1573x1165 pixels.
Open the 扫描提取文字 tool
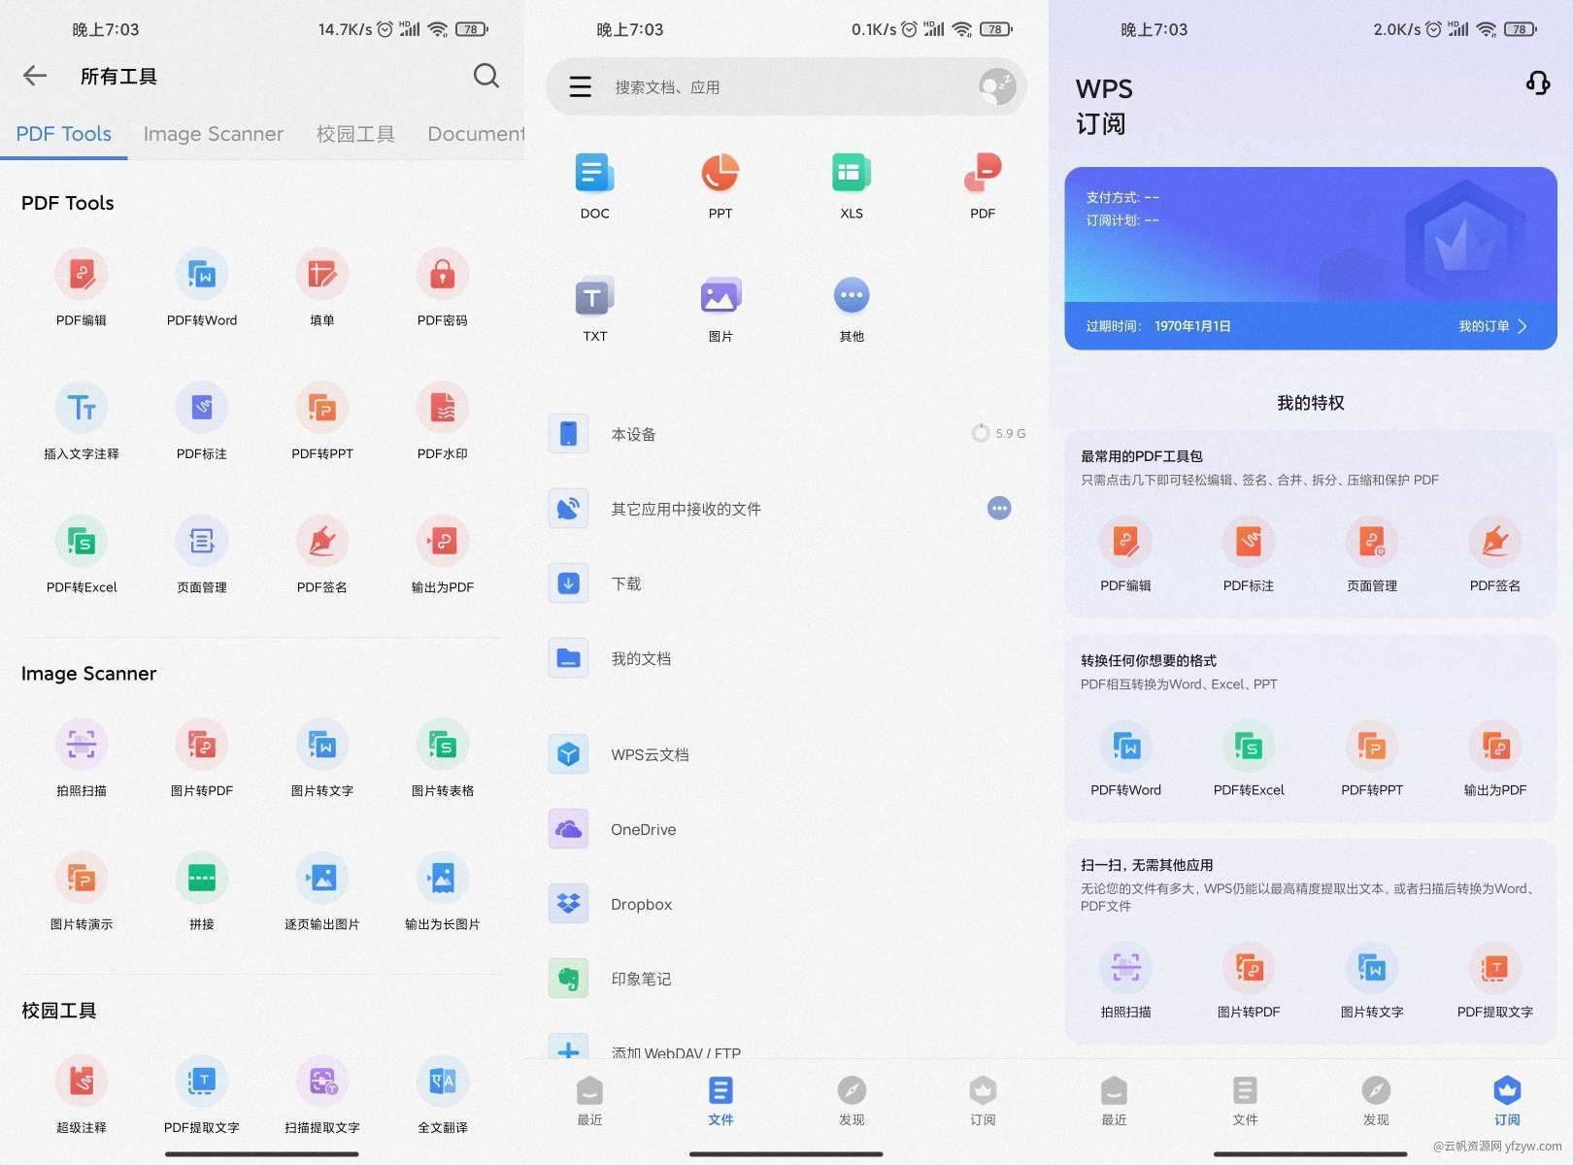tap(322, 1094)
